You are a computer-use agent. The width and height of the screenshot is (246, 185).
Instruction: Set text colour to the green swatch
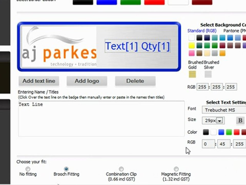[x=229, y=132]
